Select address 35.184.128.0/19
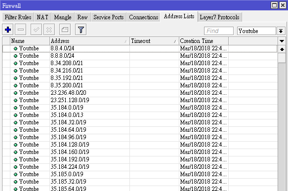The image size is (288, 191). [140, 145]
